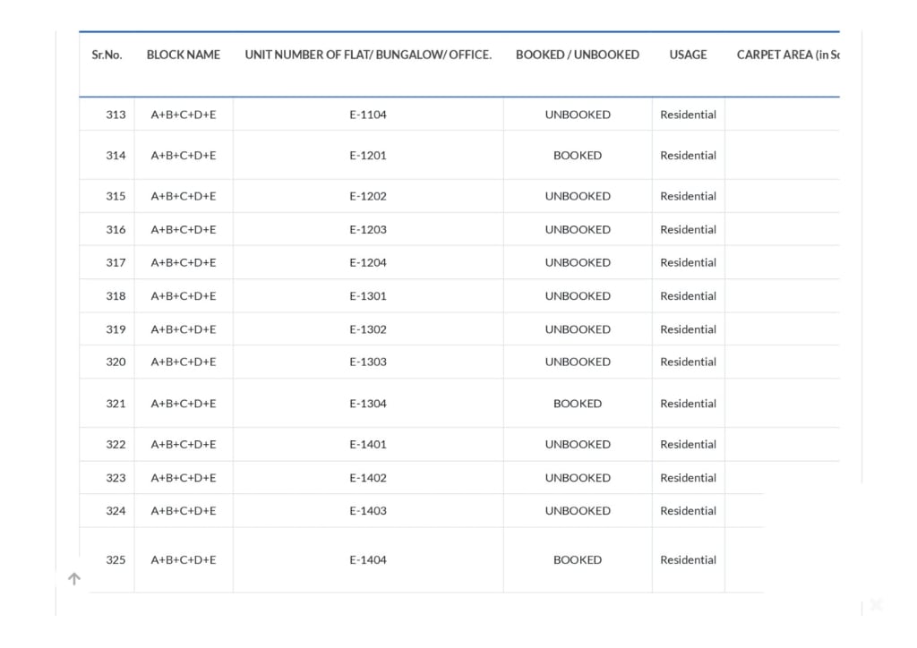Click the BOOKED / UNBOOKED column header
This screenshot has width=917, height=648.
pos(577,55)
